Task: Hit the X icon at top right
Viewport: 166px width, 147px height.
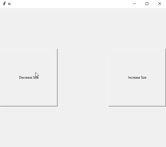Action: pos(160,4)
